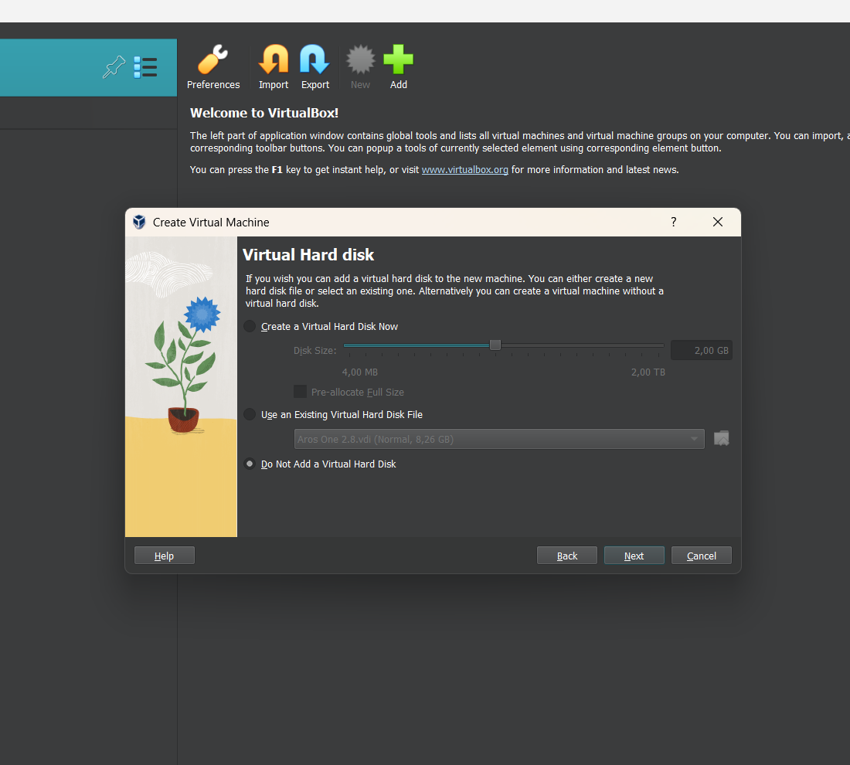This screenshot has width=850, height=765.
Task: Click the VirtualBox cube icon in dialog title
Action: [139, 222]
